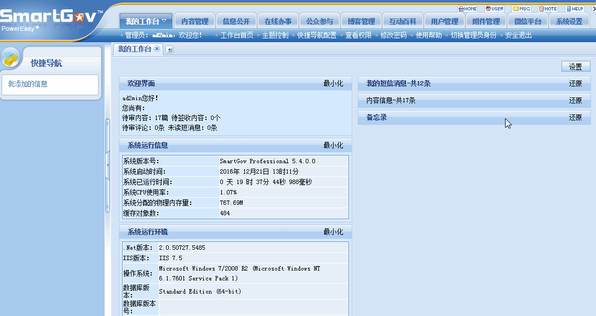Click the HOME icon in top bar
This screenshot has width=596, height=316.
pyautogui.click(x=467, y=9)
